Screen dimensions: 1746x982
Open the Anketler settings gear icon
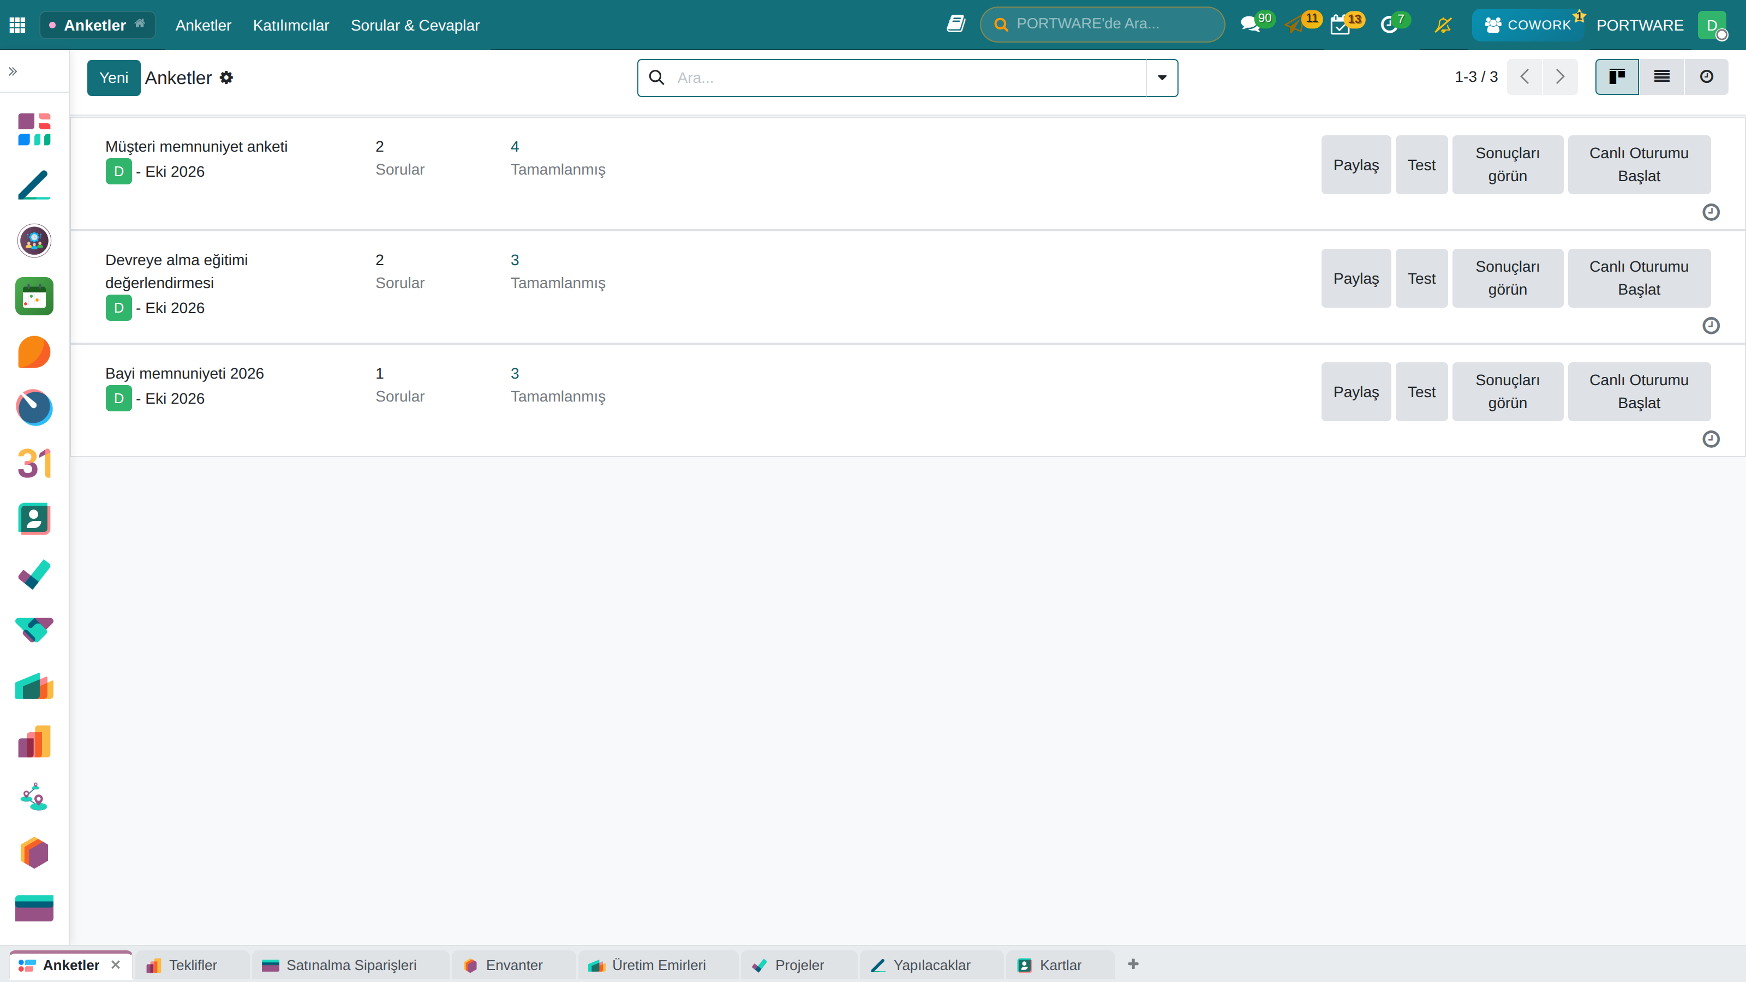click(226, 78)
